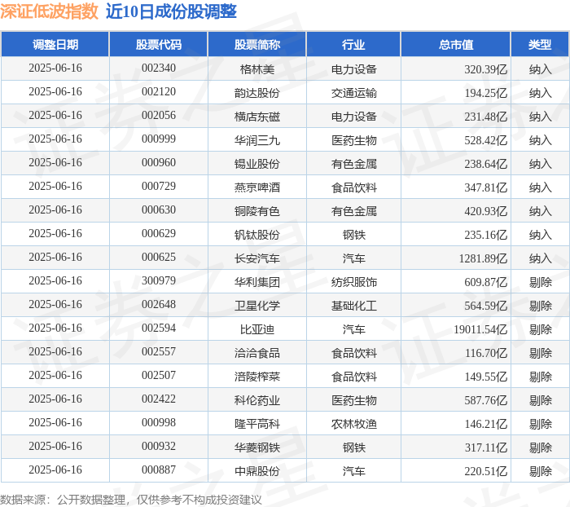Click stock name 比亚迪
This screenshot has height=507, width=570.
point(257,329)
